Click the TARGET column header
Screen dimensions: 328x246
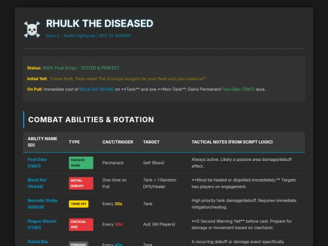(151, 142)
